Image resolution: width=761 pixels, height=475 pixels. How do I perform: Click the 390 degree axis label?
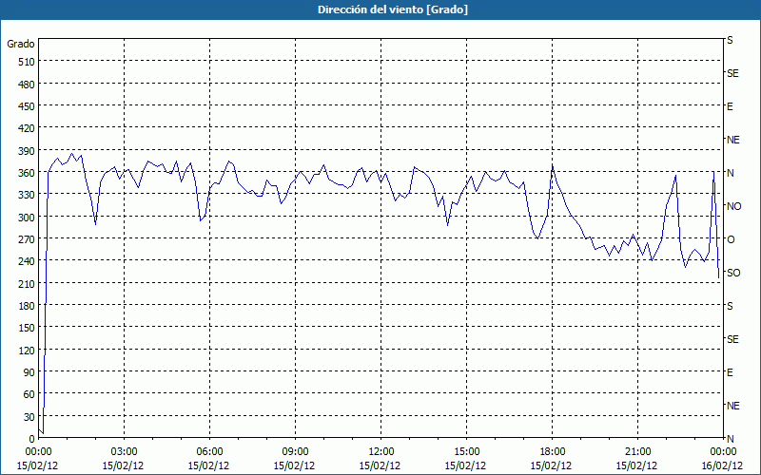[x=27, y=151]
